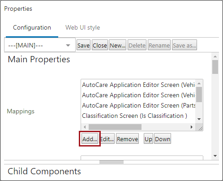223x181 pixels.
Task: Click the Edit... mapping button
Action: click(x=107, y=139)
